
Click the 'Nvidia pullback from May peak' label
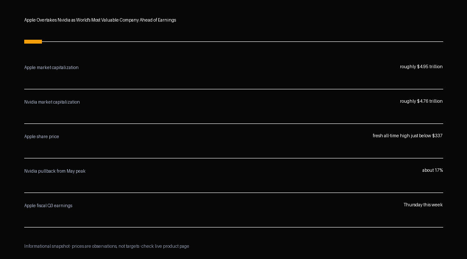tap(55, 171)
